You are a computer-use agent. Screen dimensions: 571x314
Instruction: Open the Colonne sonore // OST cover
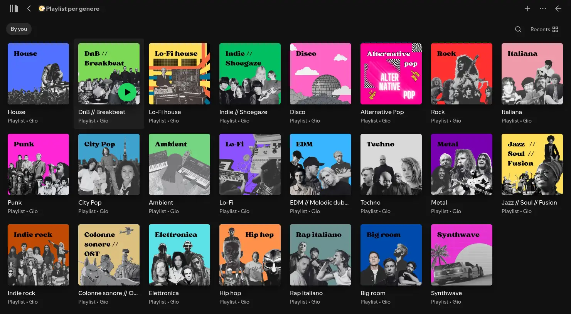click(x=109, y=255)
